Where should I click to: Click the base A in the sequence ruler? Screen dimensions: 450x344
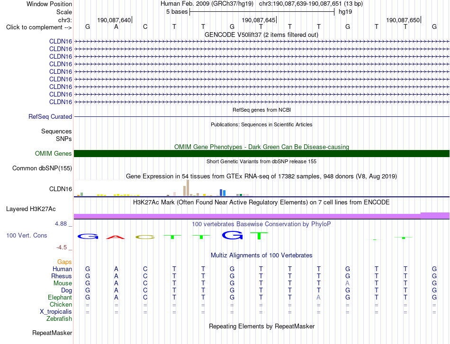(116, 26)
